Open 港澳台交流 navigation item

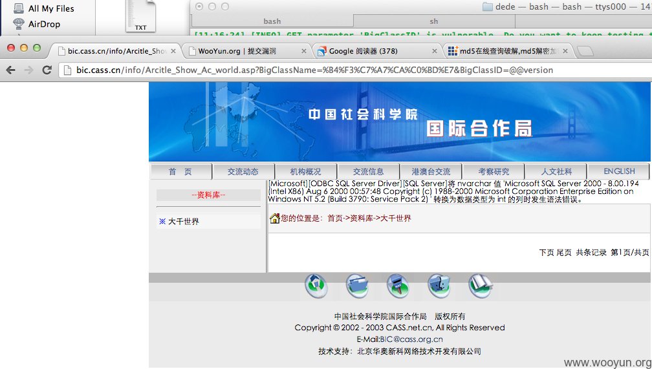[431, 172]
